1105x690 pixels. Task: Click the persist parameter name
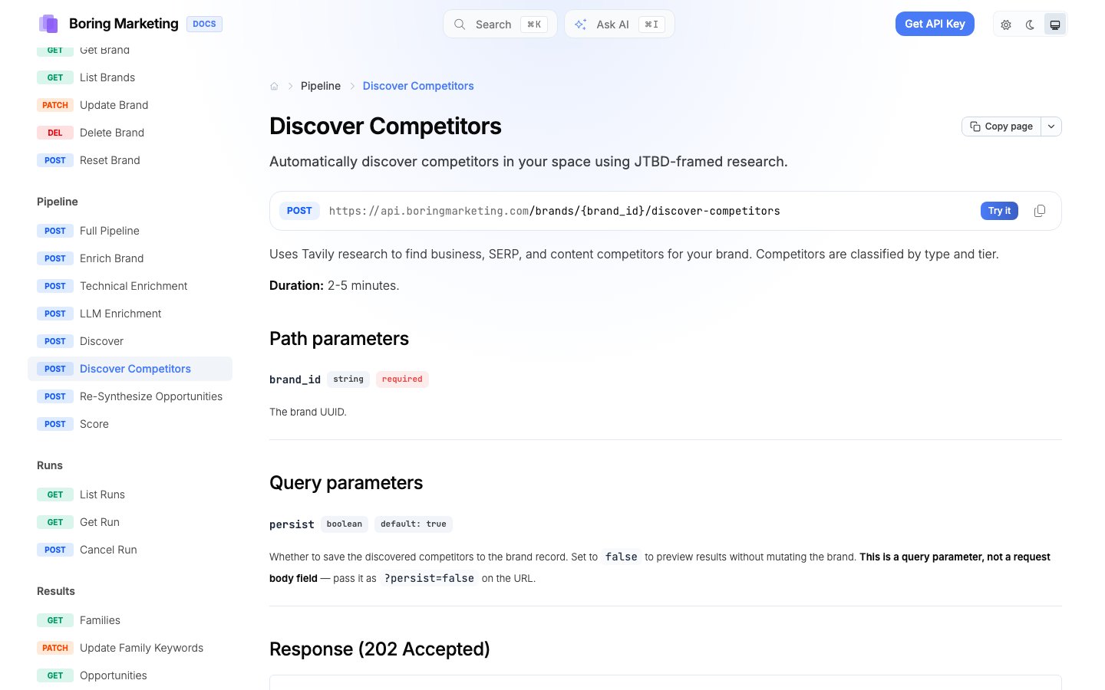coord(292,524)
